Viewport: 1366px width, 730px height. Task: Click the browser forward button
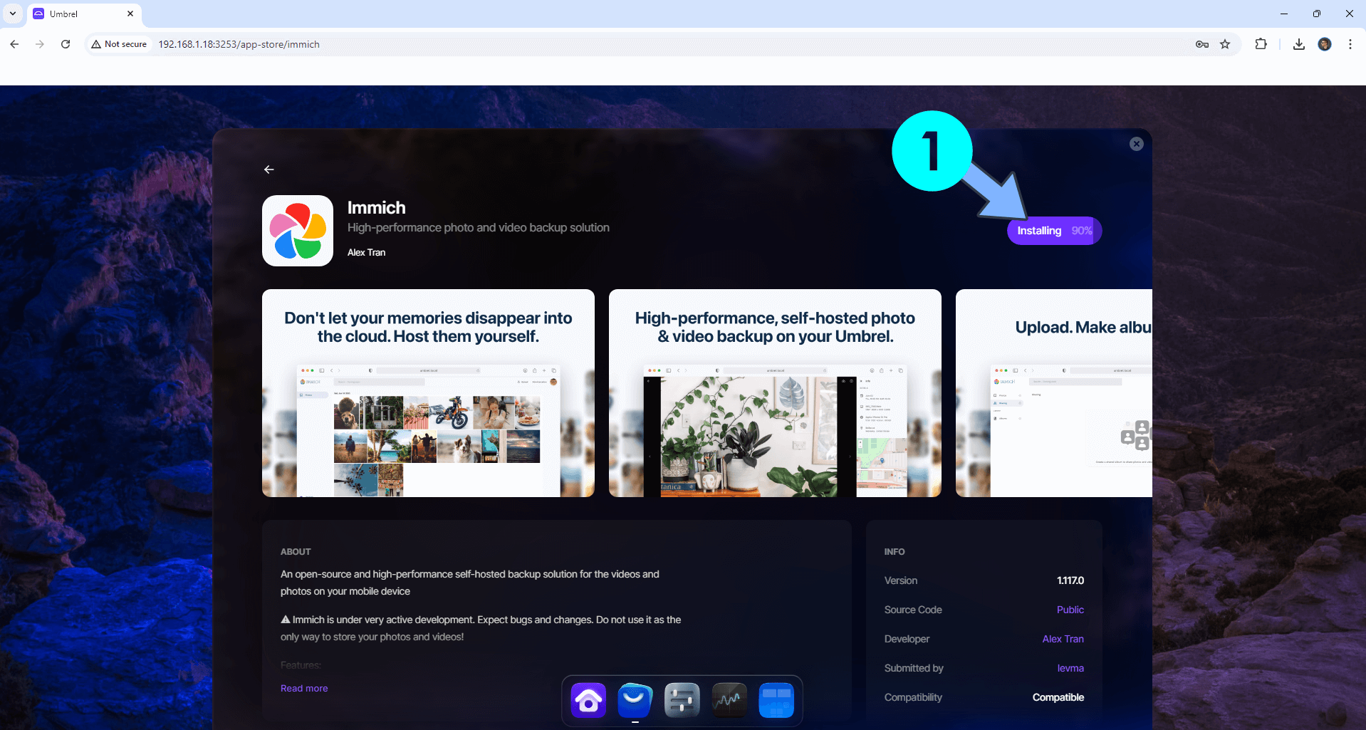(x=40, y=44)
